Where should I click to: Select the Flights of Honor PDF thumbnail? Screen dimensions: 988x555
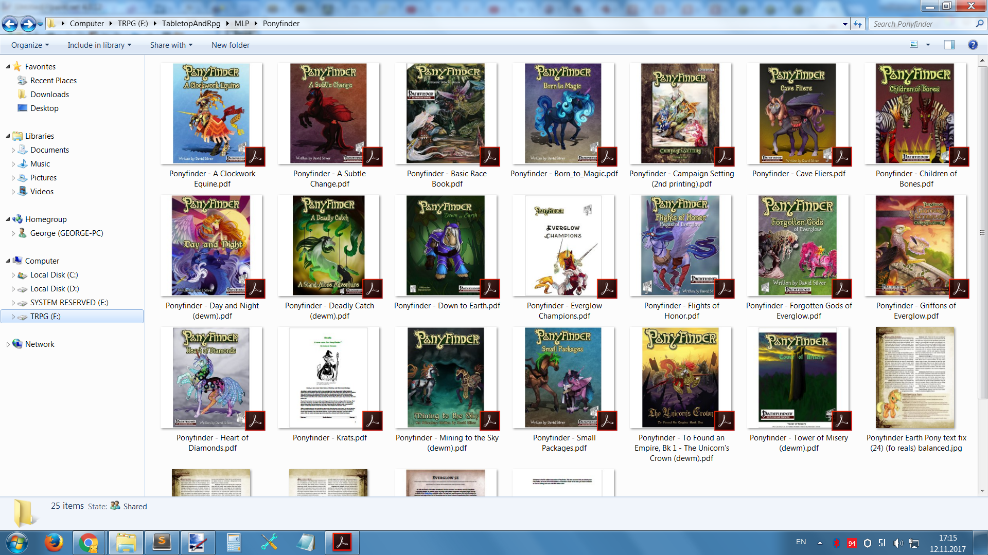[x=681, y=246]
